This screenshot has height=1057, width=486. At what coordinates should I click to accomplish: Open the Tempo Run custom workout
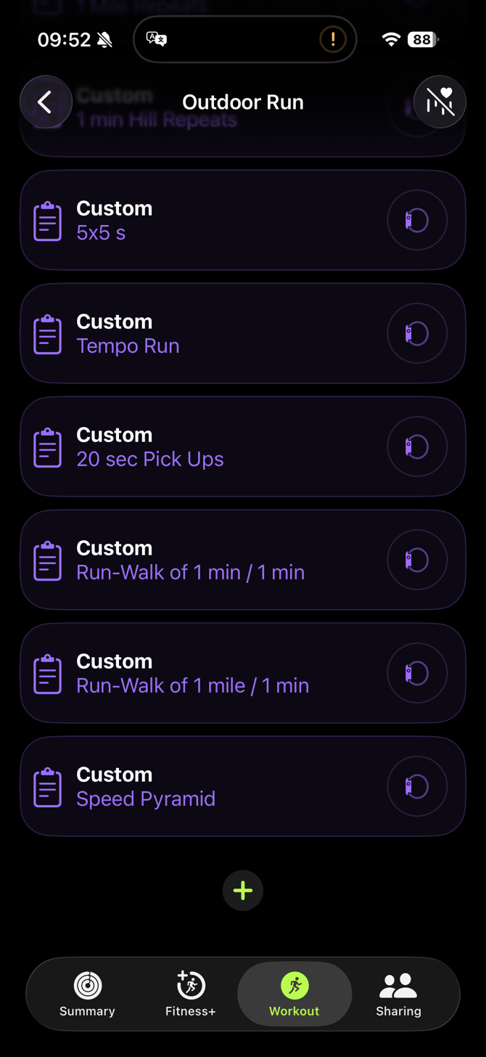(x=203, y=334)
